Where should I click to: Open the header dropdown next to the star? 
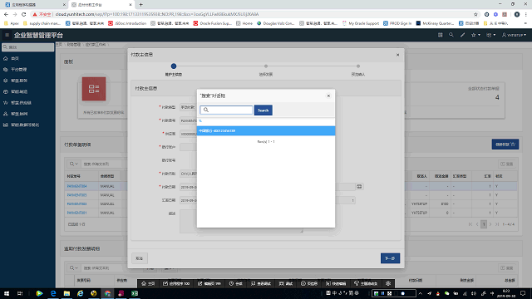(490, 35)
